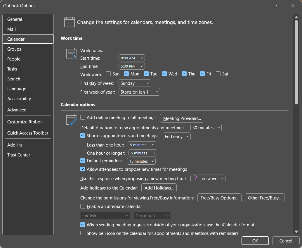Image resolution: width=302 pixels, height=248 pixels.
Task: Open the First day of week dropdown
Action: (x=135, y=83)
